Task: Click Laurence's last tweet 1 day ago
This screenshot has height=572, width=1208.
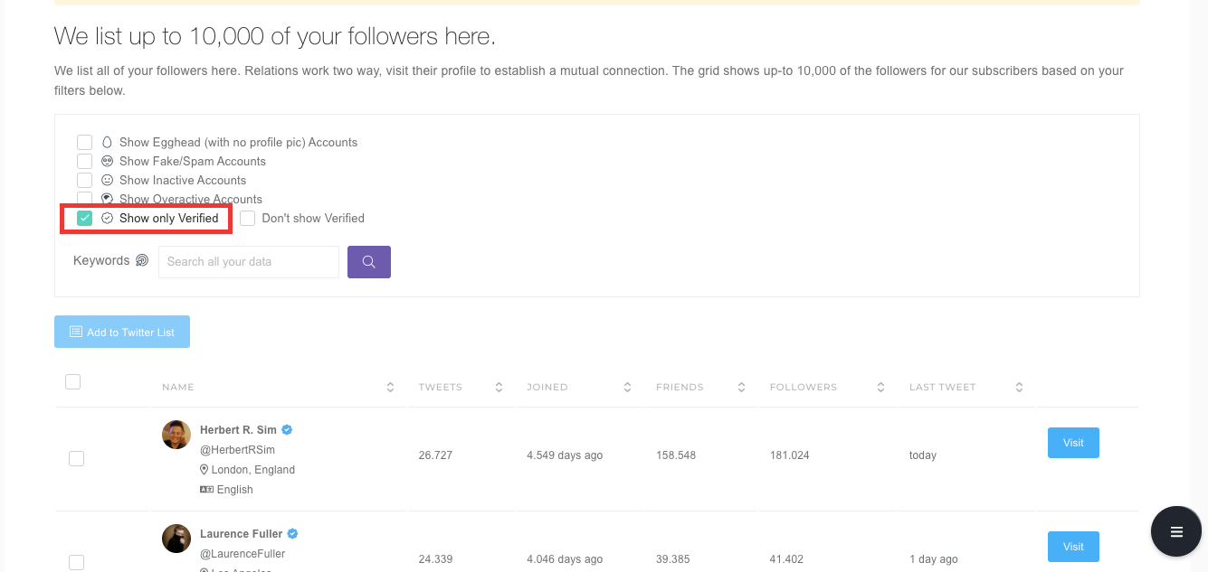Action: (934, 559)
